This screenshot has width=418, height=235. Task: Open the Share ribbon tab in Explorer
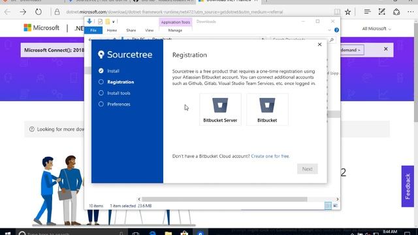131,31
